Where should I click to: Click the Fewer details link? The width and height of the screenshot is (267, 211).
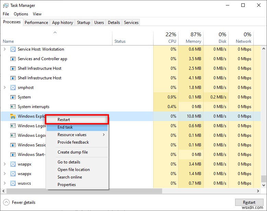click(x=24, y=202)
